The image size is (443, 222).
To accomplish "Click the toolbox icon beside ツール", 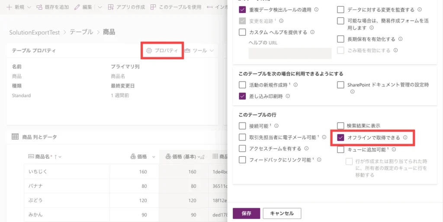I will 187,51.
